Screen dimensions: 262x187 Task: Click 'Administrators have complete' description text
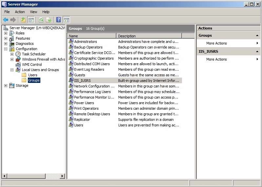pyautogui.click(x=148, y=42)
